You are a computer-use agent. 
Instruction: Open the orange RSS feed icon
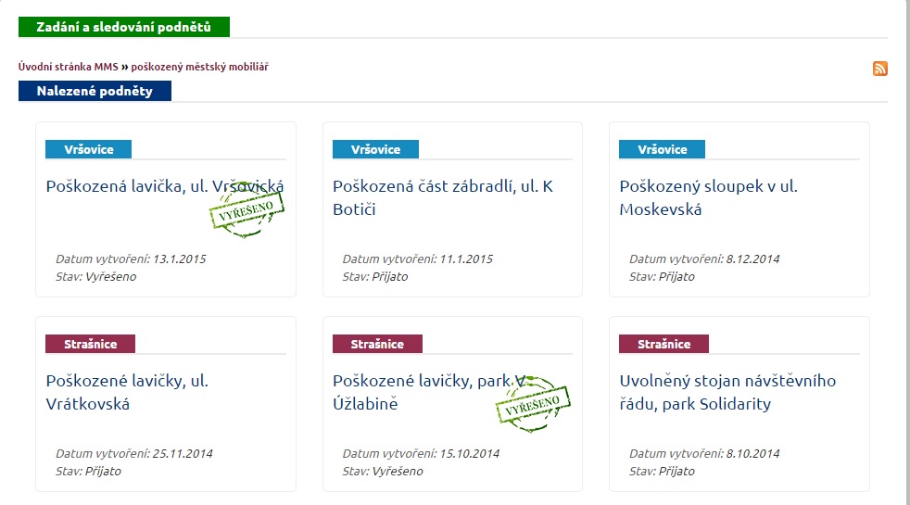coord(879,68)
